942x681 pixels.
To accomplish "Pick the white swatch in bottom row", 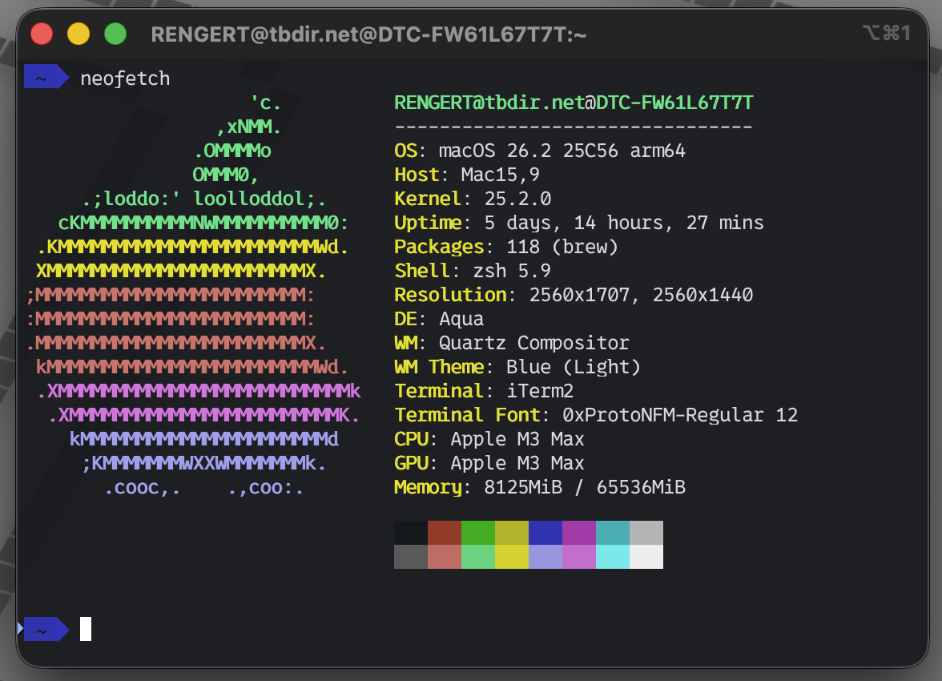I will [646, 557].
